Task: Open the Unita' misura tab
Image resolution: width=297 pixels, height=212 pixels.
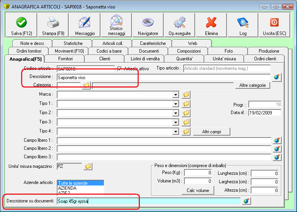Action: tap(224, 59)
